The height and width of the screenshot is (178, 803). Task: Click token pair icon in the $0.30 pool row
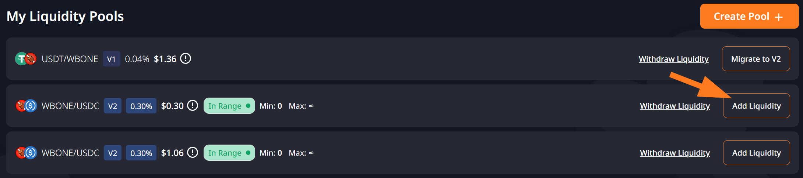point(26,106)
